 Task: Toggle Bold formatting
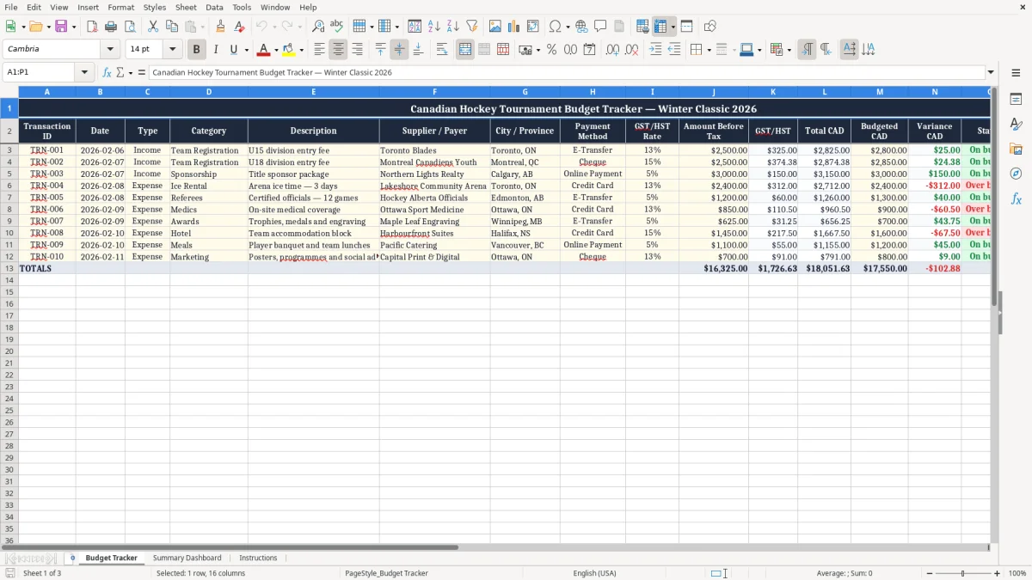[x=197, y=50]
